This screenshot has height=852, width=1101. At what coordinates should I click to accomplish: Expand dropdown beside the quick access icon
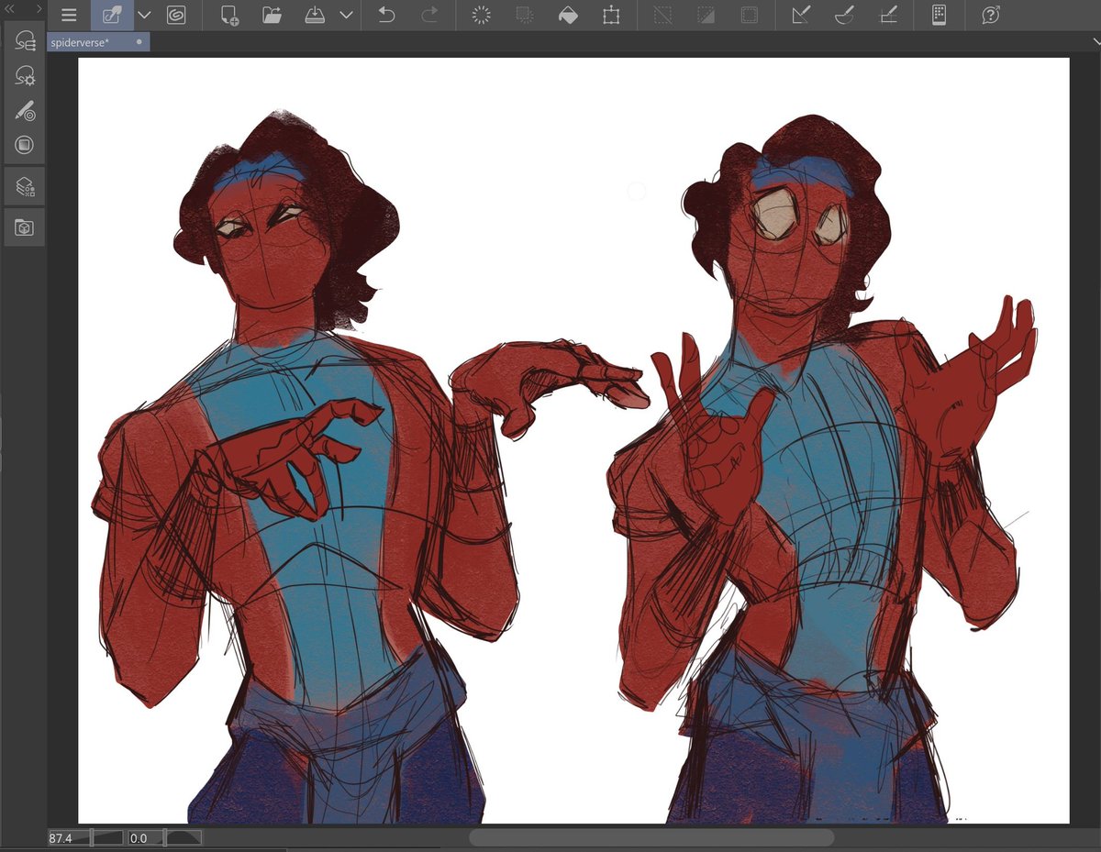click(x=144, y=15)
